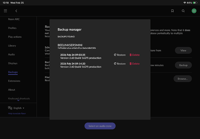The image size is (200, 139).
Task: Select the Audio settings tab
Action: click(x=11, y=55)
